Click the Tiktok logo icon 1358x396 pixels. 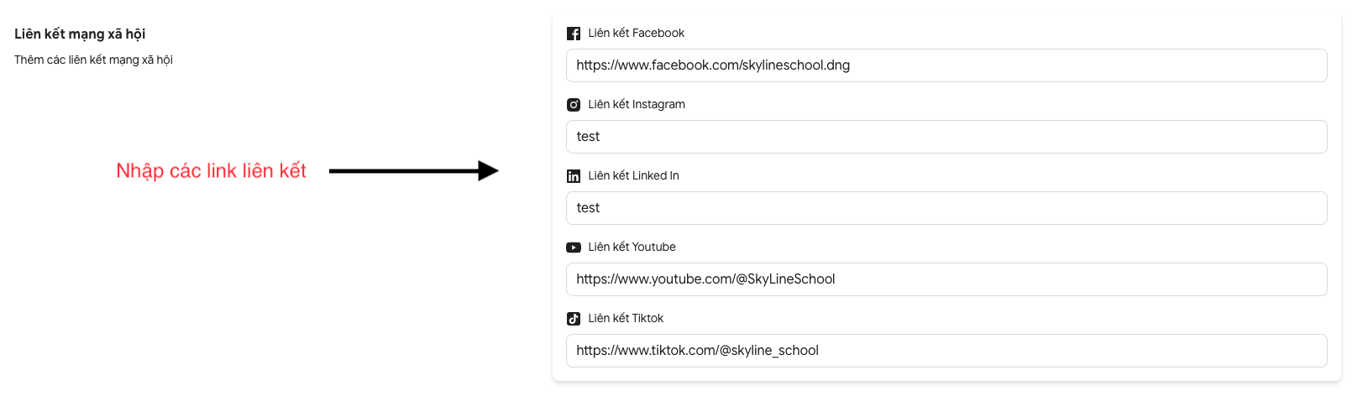point(574,319)
